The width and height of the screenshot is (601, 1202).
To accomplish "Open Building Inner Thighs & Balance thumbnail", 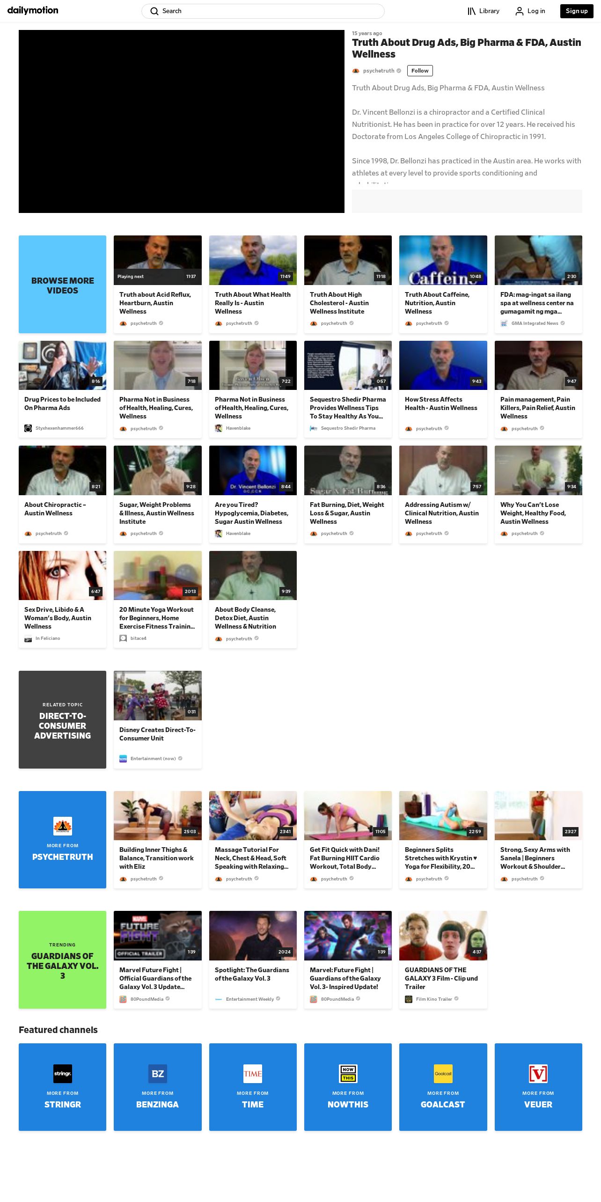I will pyautogui.click(x=158, y=815).
